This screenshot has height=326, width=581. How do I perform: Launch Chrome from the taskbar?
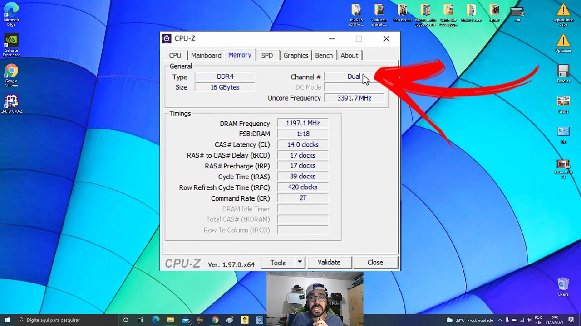pos(215,320)
